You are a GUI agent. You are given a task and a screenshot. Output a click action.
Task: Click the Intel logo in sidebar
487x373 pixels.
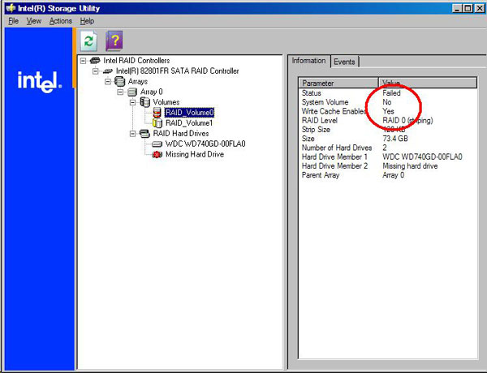click(x=40, y=82)
